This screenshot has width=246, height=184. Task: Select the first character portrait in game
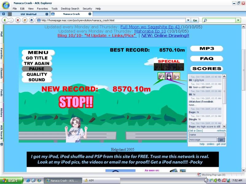pos(161,76)
